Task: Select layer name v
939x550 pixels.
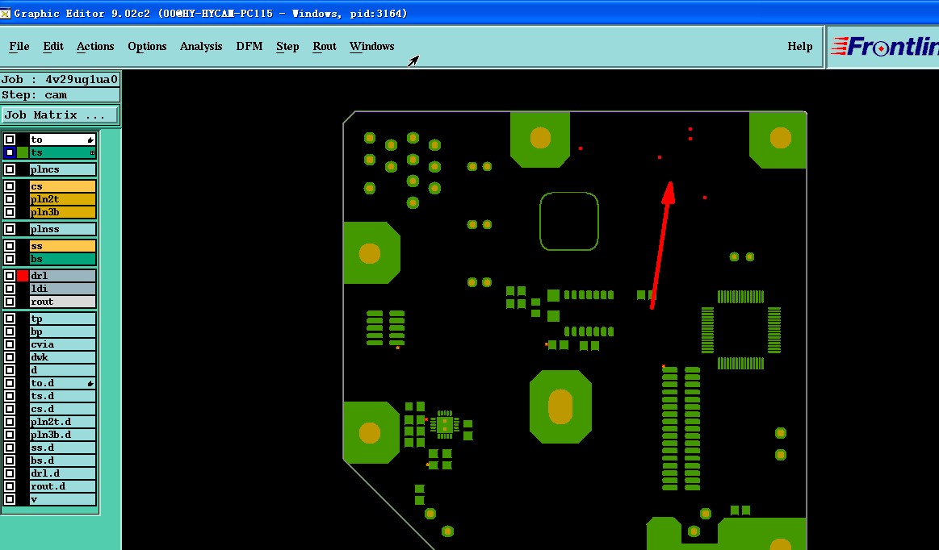Action: pyautogui.click(x=63, y=499)
